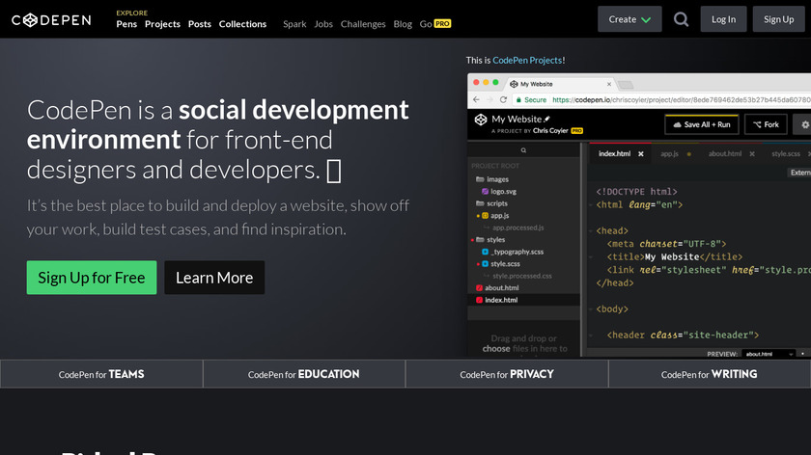
Task: Select CodePen for PRIVACY tab
Action: pos(507,374)
